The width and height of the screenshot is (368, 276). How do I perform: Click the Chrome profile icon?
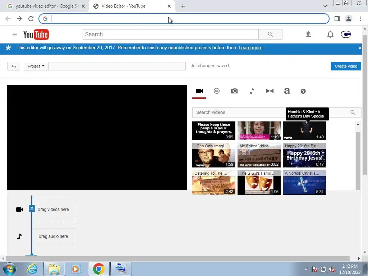(349, 19)
